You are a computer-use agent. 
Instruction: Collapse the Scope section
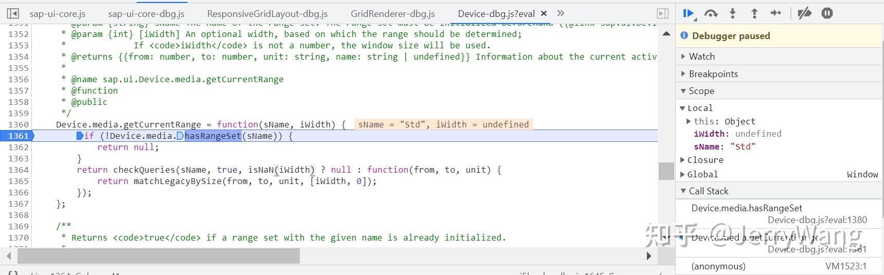point(779,91)
